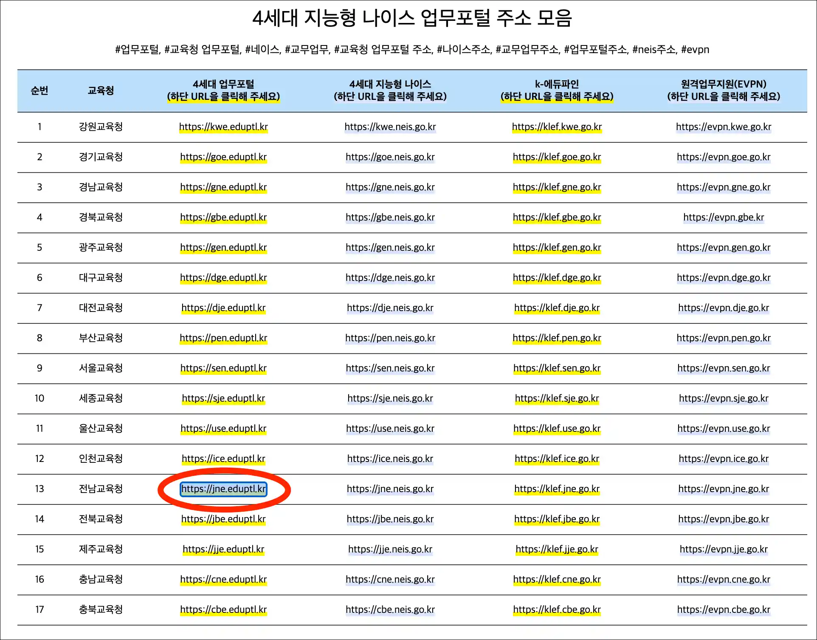Open the https://sen.neis.go.kr link
The width and height of the screenshot is (817, 640).
pos(390,368)
